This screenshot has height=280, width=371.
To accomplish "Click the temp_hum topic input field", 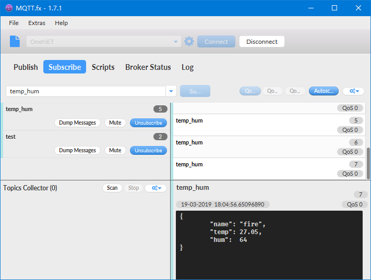I will [x=86, y=91].
